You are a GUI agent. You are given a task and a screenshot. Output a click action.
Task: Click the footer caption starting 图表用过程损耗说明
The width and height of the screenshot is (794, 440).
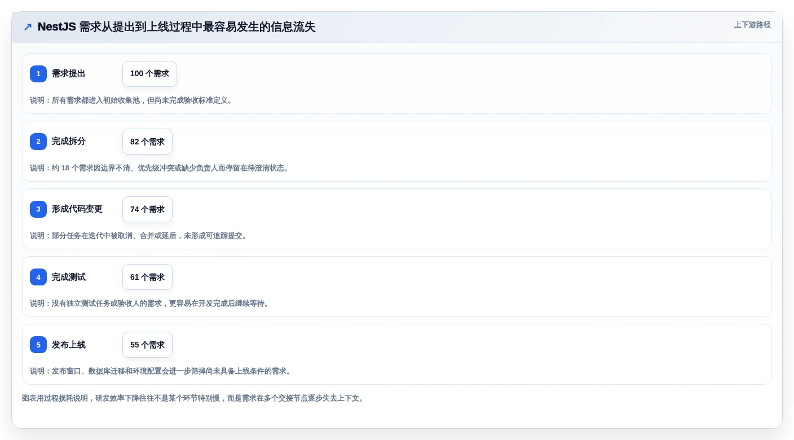click(194, 398)
